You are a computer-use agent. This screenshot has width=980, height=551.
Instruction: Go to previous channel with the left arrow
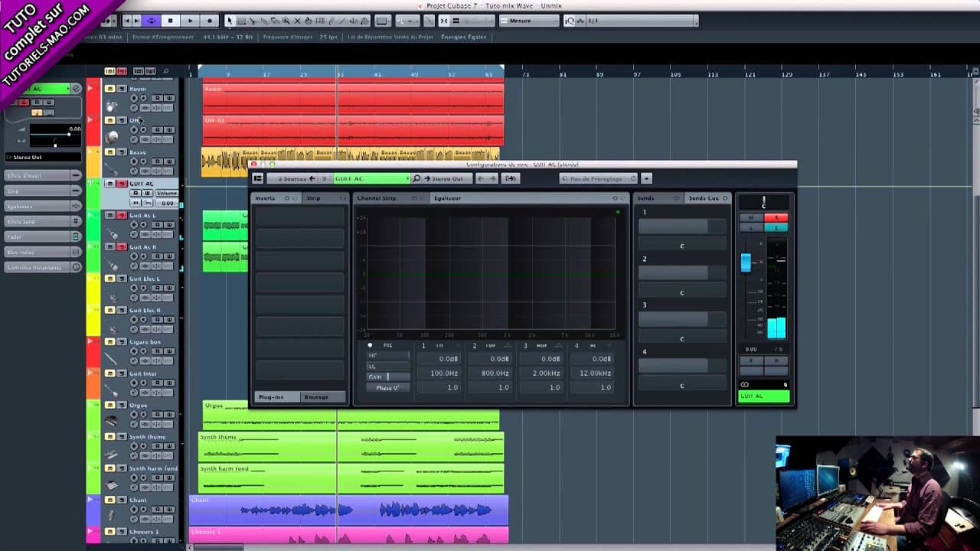pos(480,178)
